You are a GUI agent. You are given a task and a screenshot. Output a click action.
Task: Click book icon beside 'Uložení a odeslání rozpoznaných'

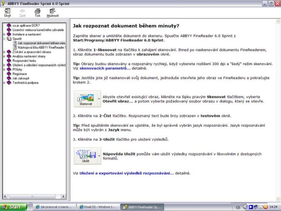[9, 65]
